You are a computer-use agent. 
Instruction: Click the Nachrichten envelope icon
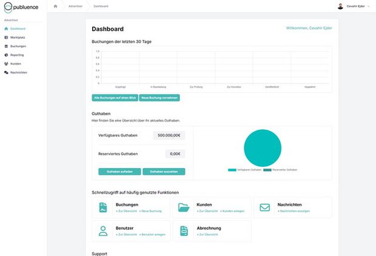point(264,207)
